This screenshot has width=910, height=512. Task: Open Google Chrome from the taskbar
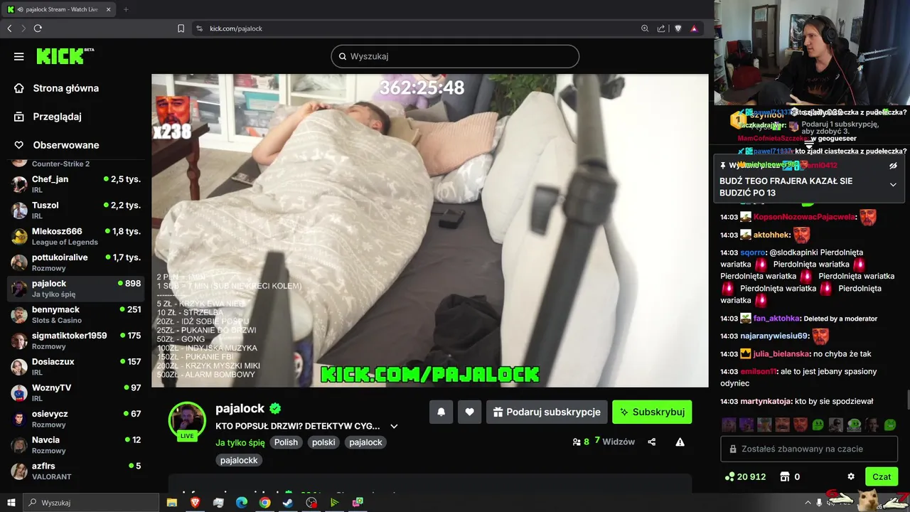coord(264,502)
